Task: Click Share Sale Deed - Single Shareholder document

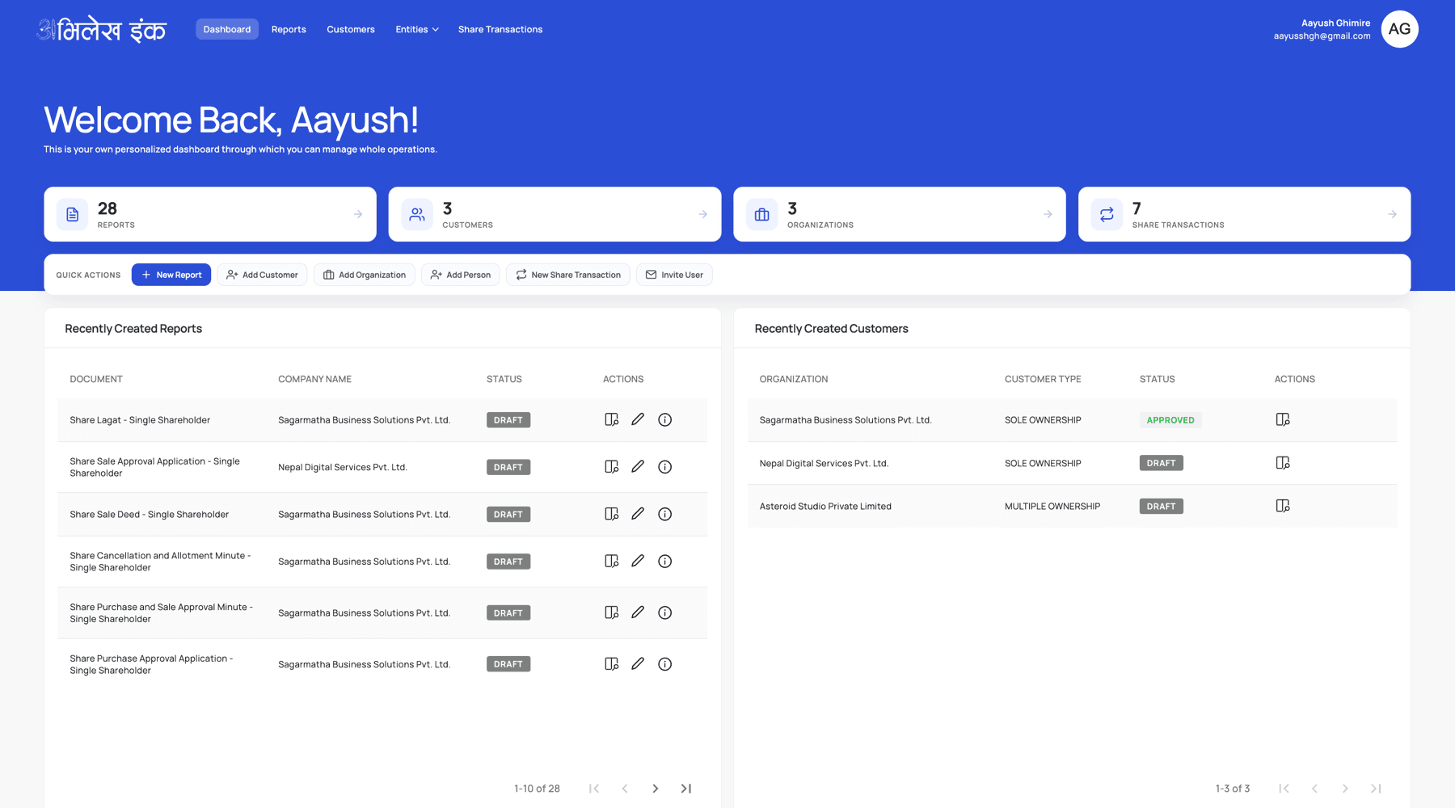Action: (150, 515)
